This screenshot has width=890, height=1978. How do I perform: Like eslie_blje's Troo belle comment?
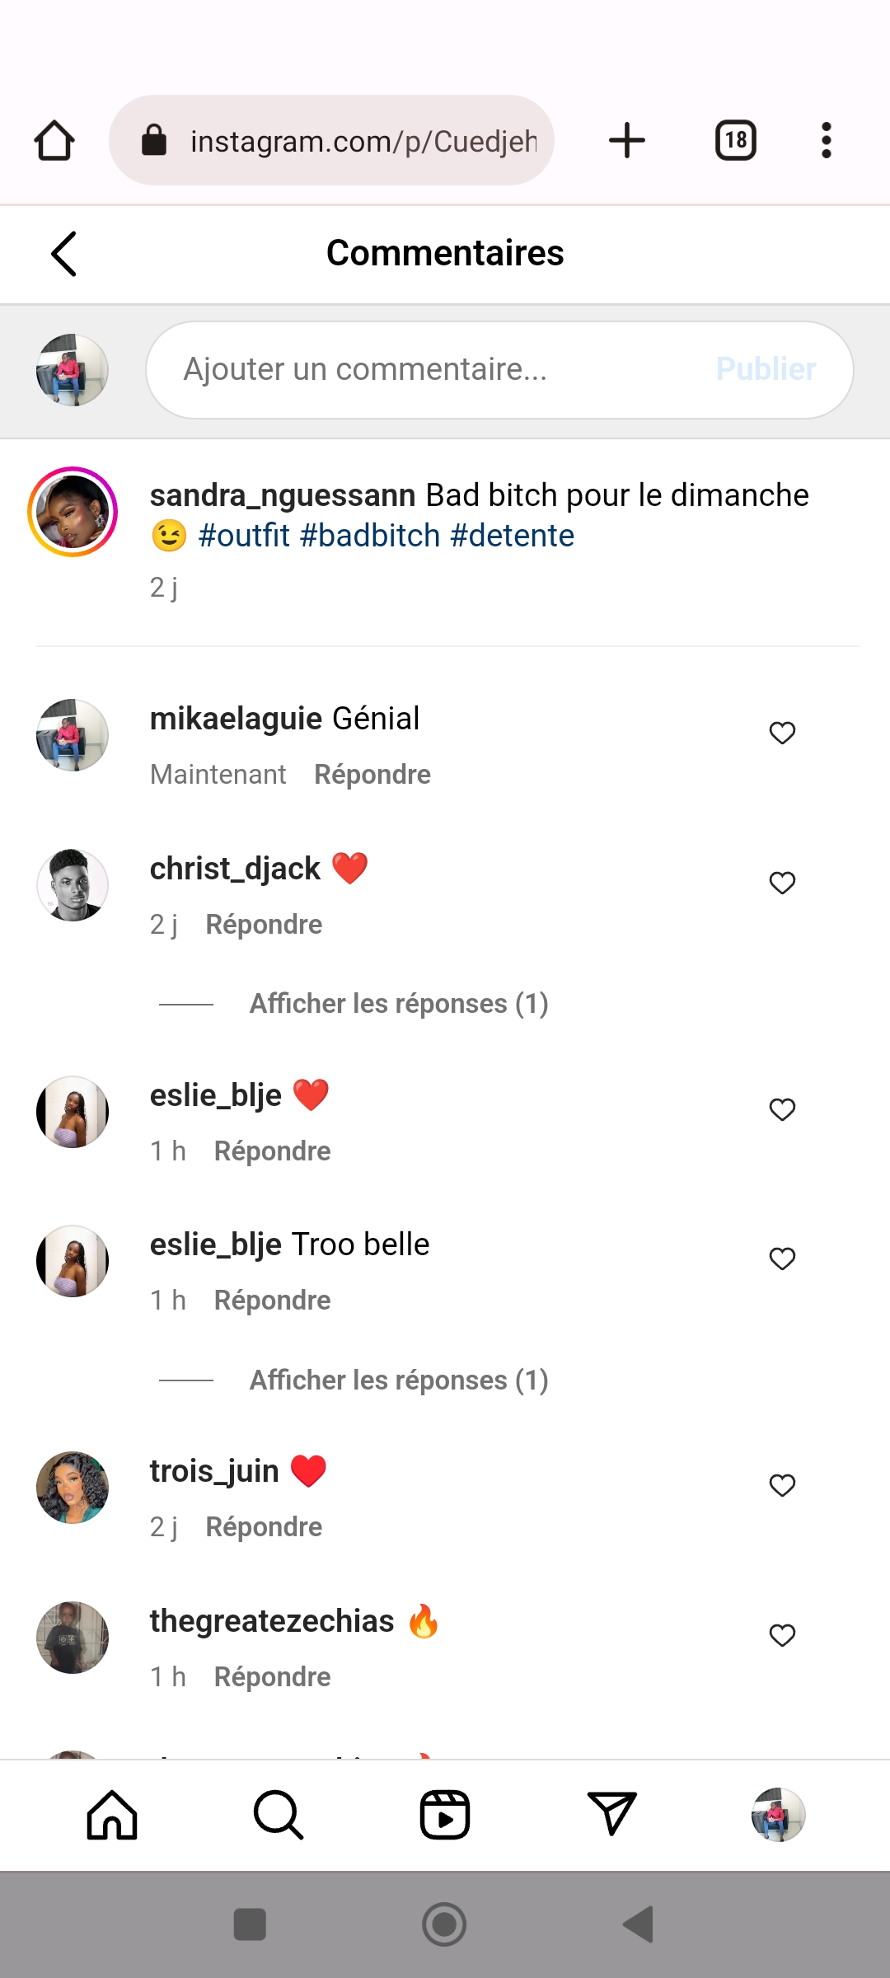click(782, 1259)
